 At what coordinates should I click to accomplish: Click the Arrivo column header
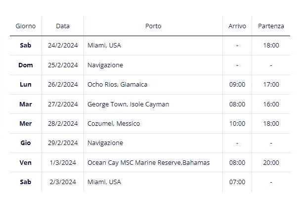pos(237,26)
